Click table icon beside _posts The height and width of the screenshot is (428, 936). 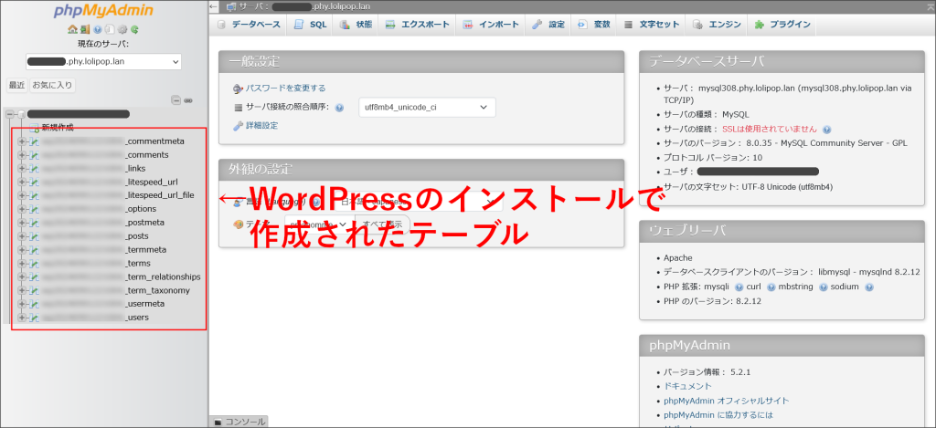pos(34,236)
